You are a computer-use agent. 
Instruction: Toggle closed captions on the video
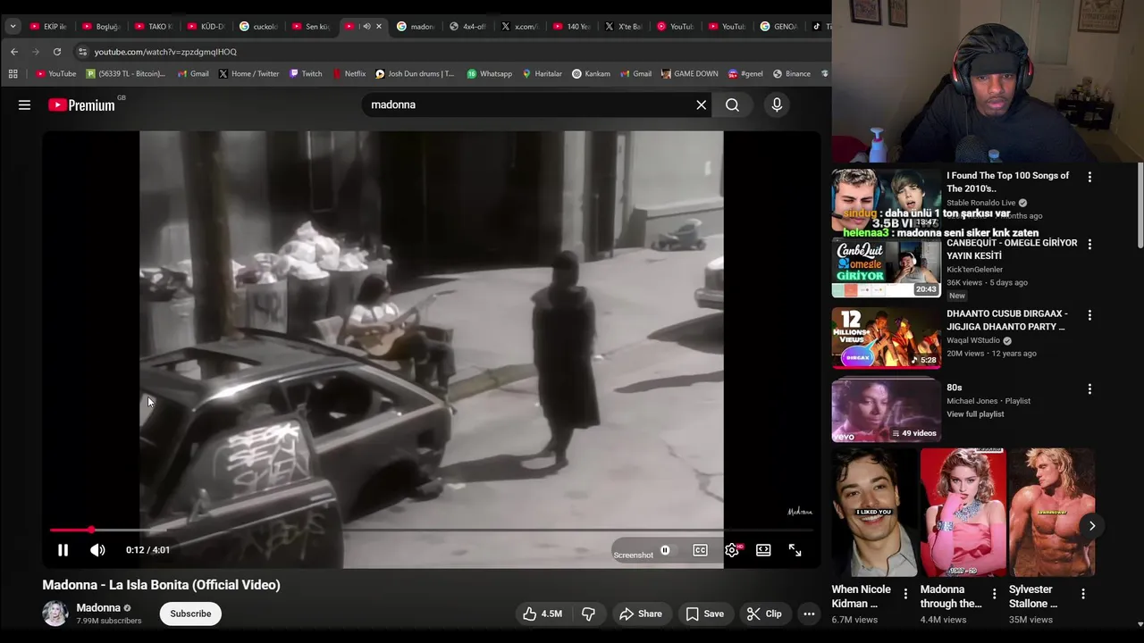point(700,550)
